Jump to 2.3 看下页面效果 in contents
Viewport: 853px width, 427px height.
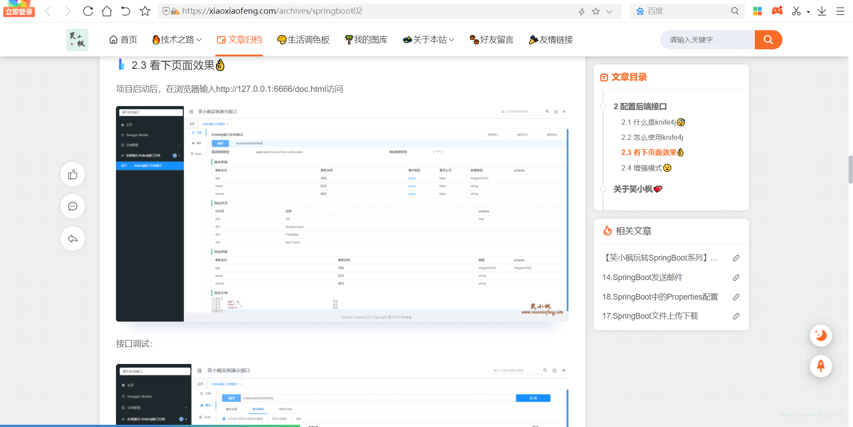652,152
